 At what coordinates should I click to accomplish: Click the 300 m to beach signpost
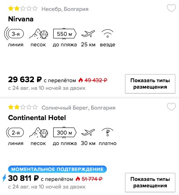tap(65, 133)
